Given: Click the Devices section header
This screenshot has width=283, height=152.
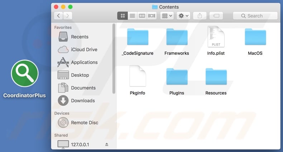Looking at the screenshot, I should (x=62, y=113).
